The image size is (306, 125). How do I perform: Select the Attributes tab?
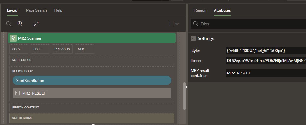click(222, 10)
